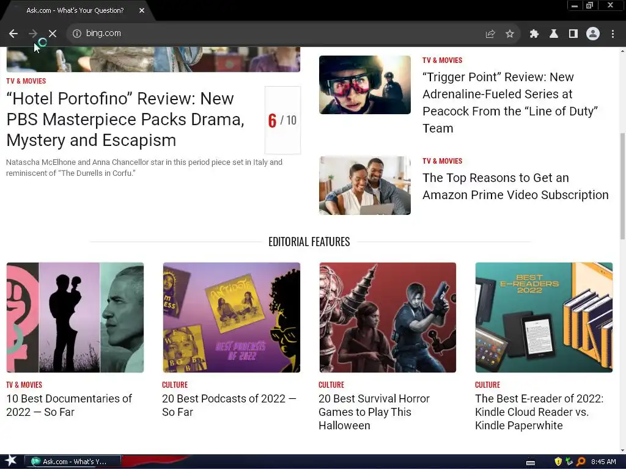Click CULTURE tag above Podcasts article
Image resolution: width=626 pixels, height=469 pixels.
[175, 385]
